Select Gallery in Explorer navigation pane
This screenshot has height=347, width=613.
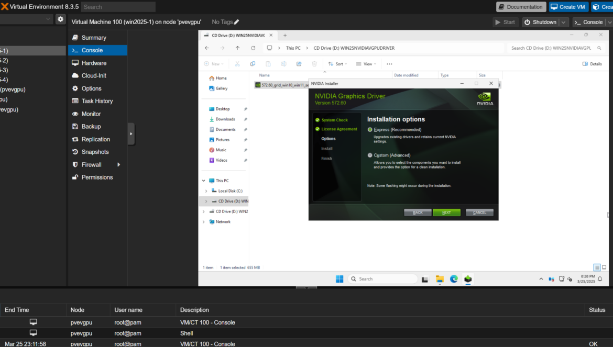(x=221, y=88)
